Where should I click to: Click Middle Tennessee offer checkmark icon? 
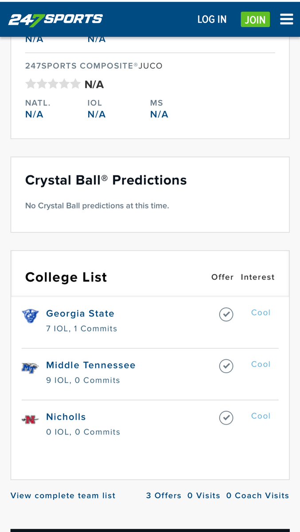226,366
